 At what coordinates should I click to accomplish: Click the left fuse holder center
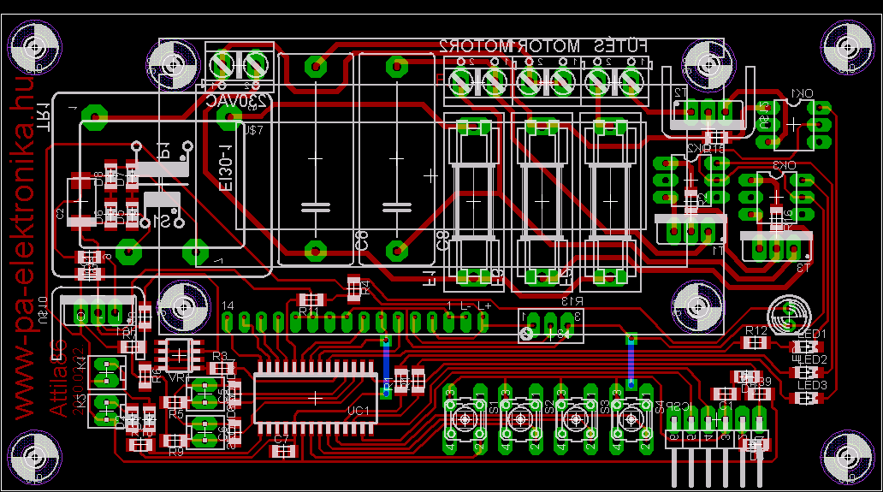tap(473, 202)
